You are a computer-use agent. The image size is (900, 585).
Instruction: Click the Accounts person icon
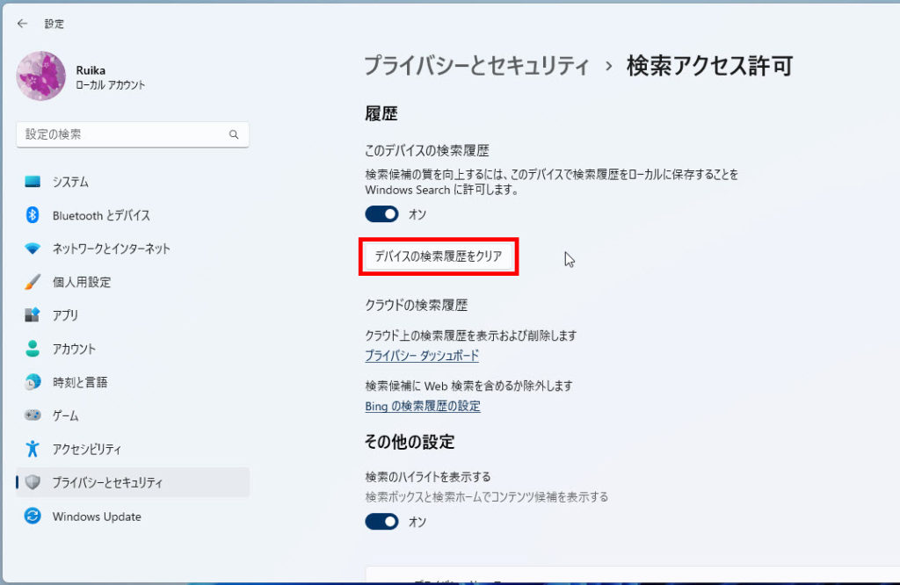[33, 349]
